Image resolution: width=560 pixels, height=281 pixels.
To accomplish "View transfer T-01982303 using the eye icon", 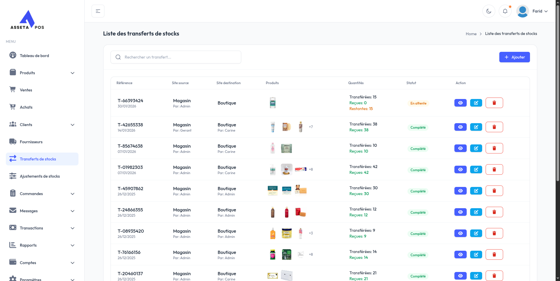I will (x=460, y=169).
